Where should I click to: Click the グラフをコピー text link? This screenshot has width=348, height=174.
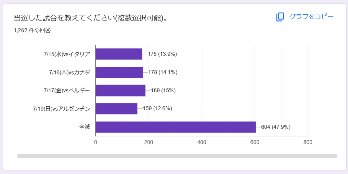pos(311,16)
